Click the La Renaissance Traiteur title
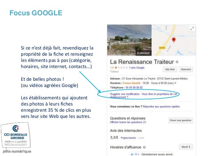This screenshot has height=156, width=208. pyautogui.click(x=142, y=62)
